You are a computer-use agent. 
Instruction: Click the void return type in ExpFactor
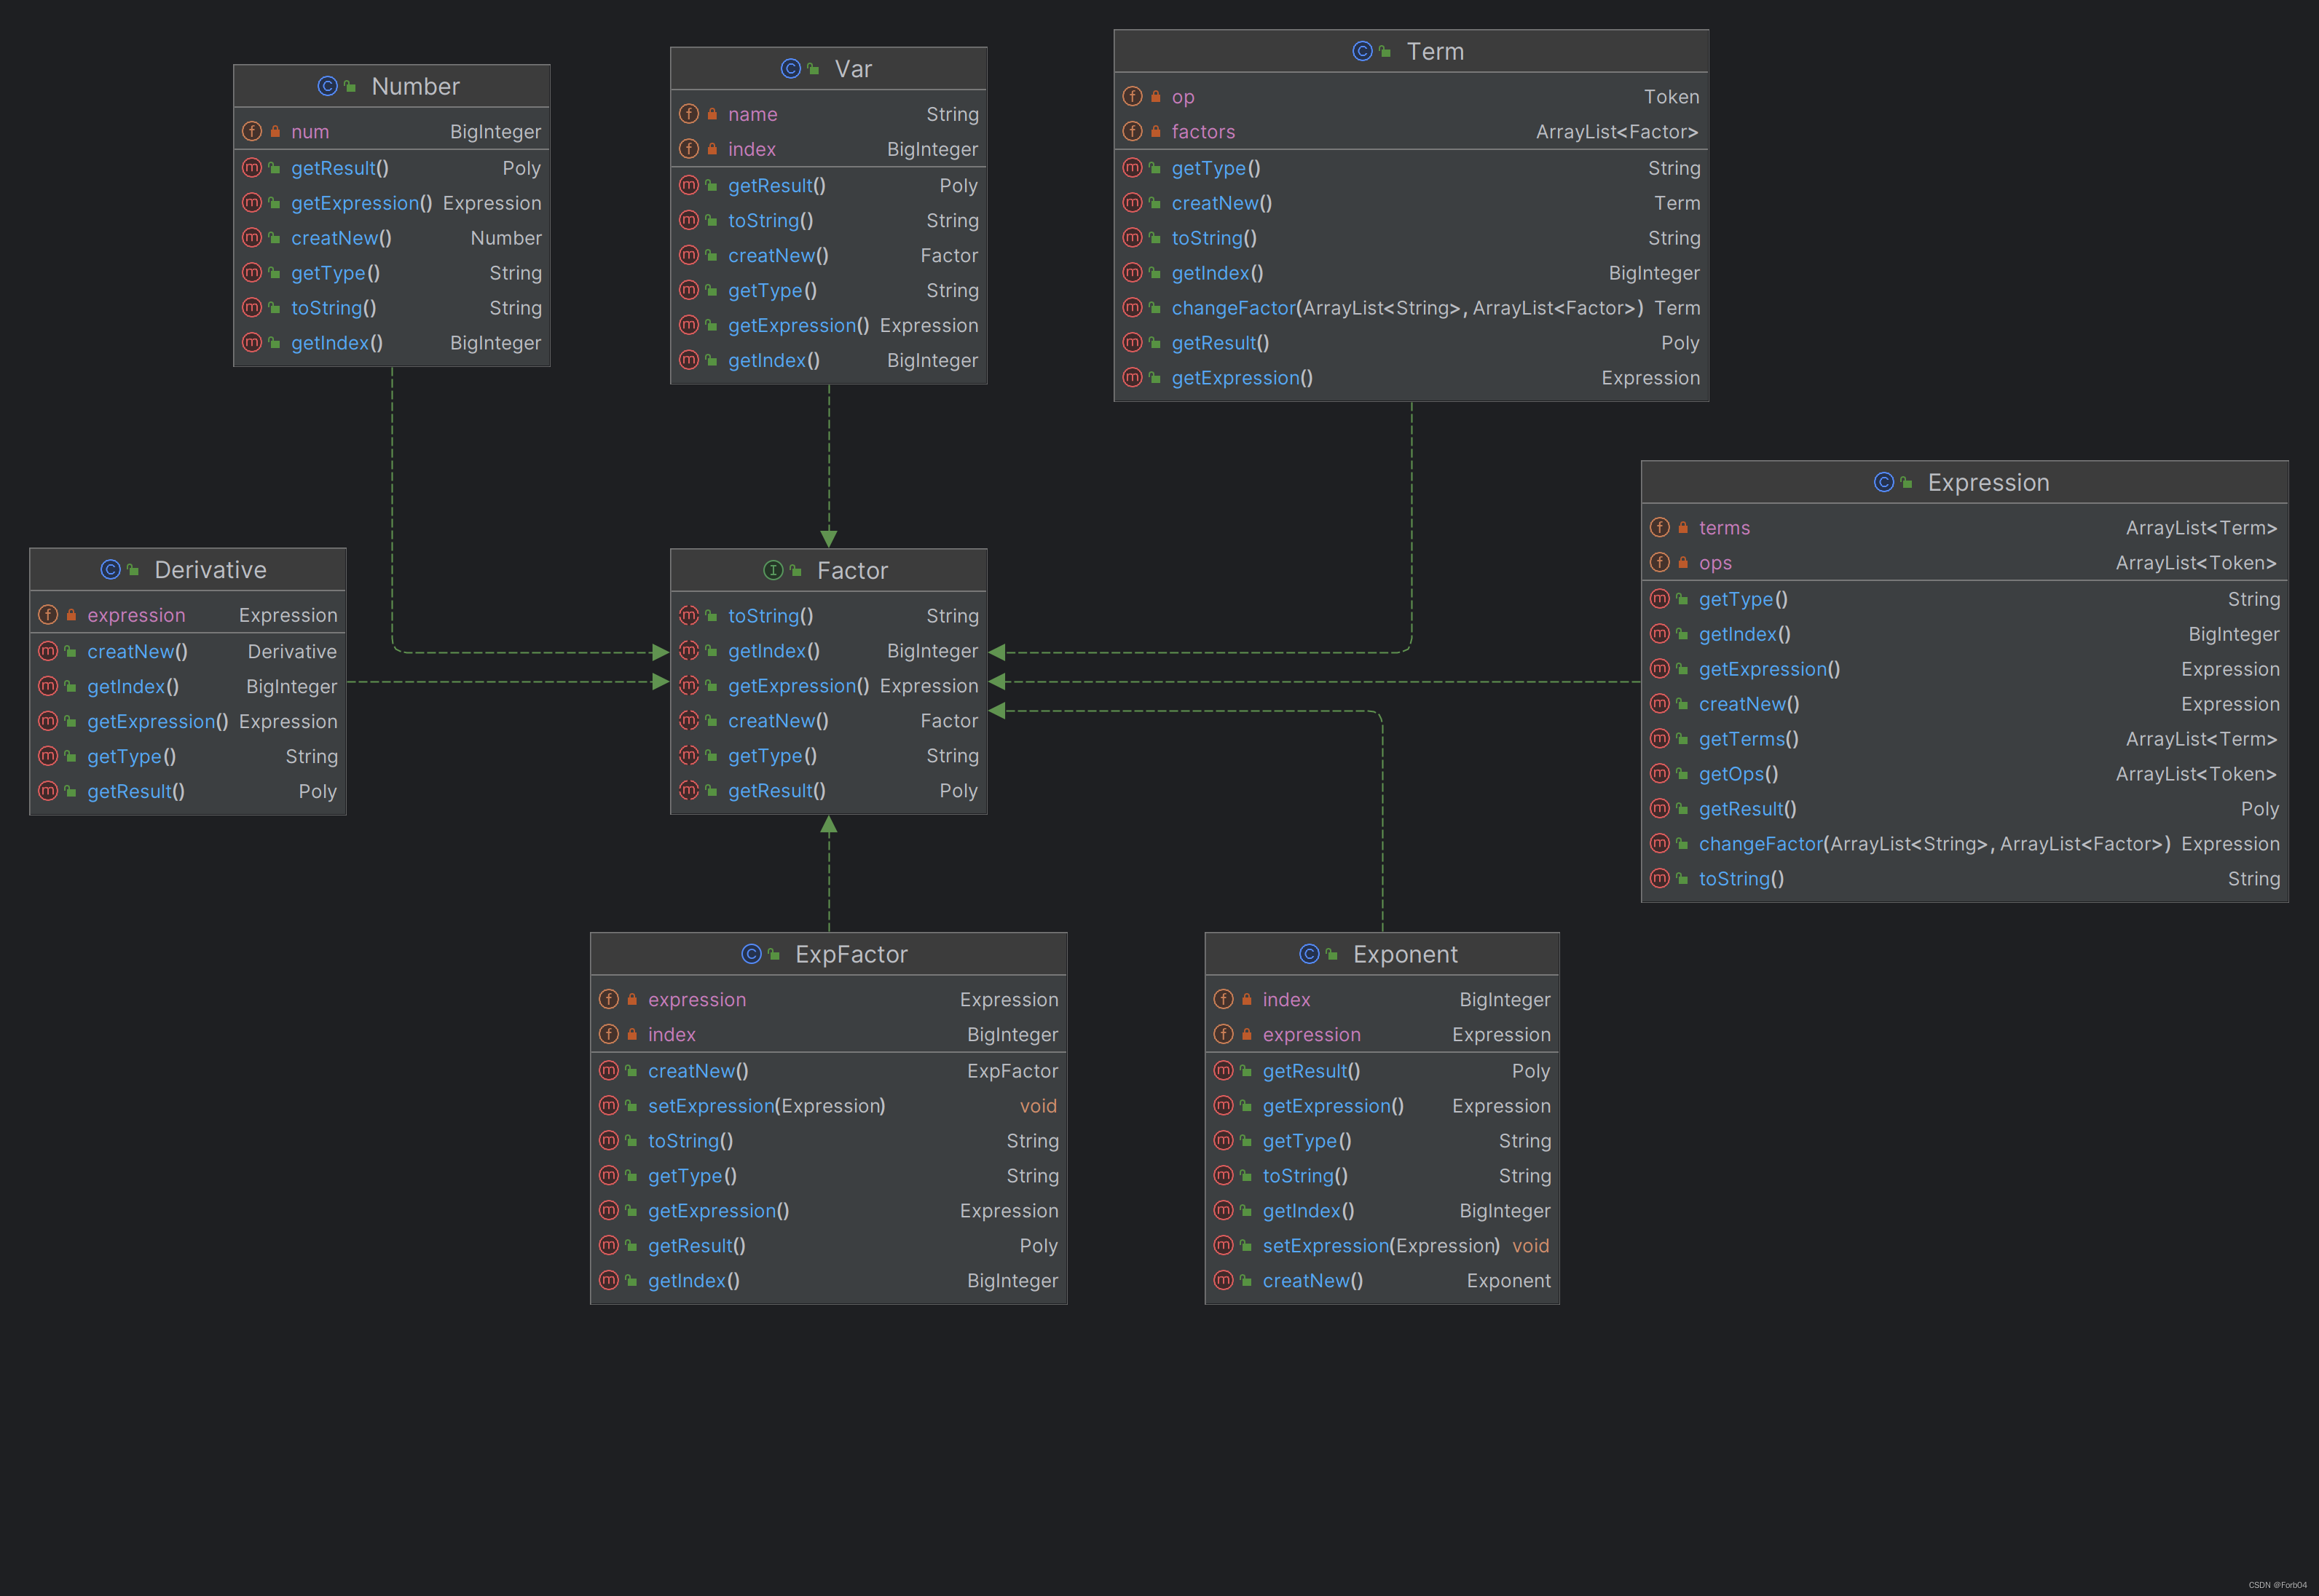click(x=1038, y=1106)
